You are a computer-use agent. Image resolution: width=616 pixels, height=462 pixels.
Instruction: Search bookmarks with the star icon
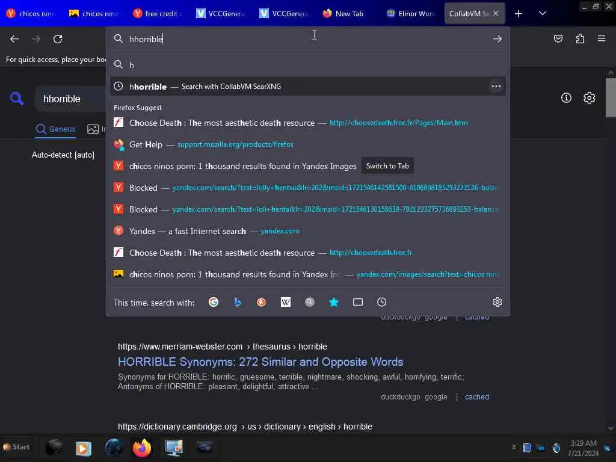(333, 302)
